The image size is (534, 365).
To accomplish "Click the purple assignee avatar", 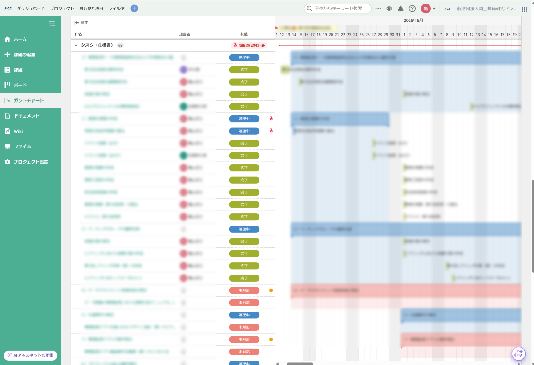I will 183,70.
